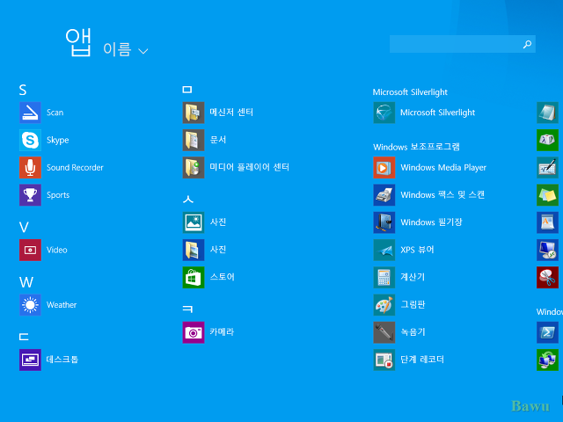
Task: Open the Windows 필기장 journal icon
Action: 384,222
